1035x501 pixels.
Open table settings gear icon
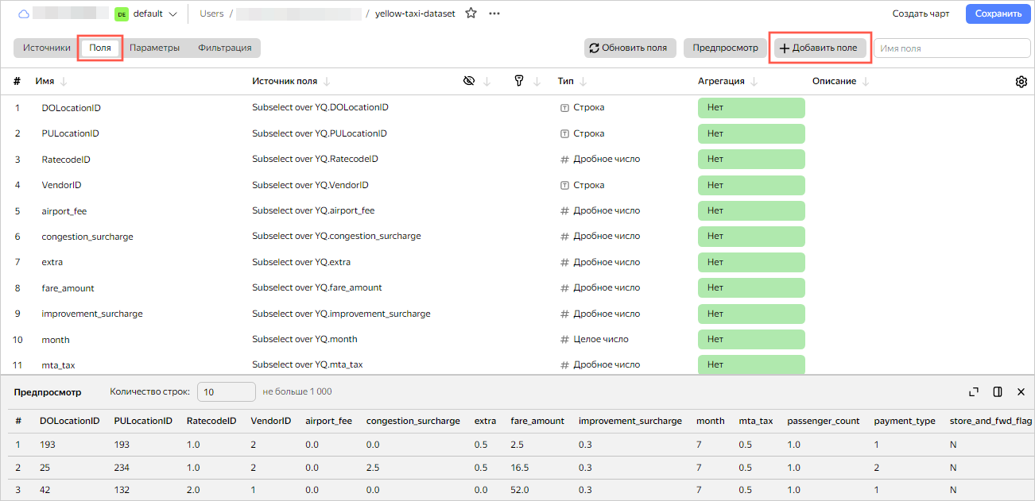click(x=1021, y=82)
